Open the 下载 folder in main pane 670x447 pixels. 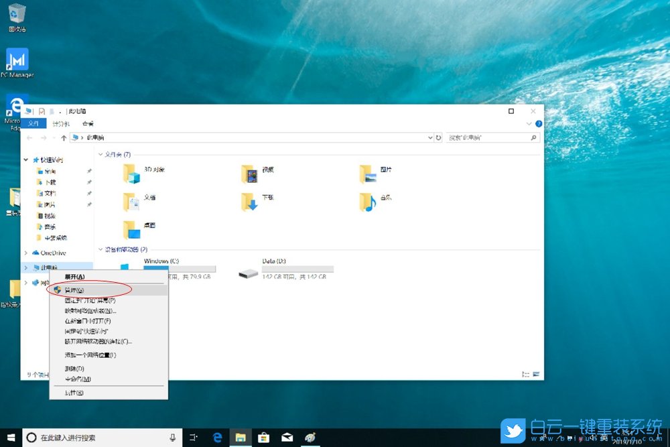tap(251, 201)
